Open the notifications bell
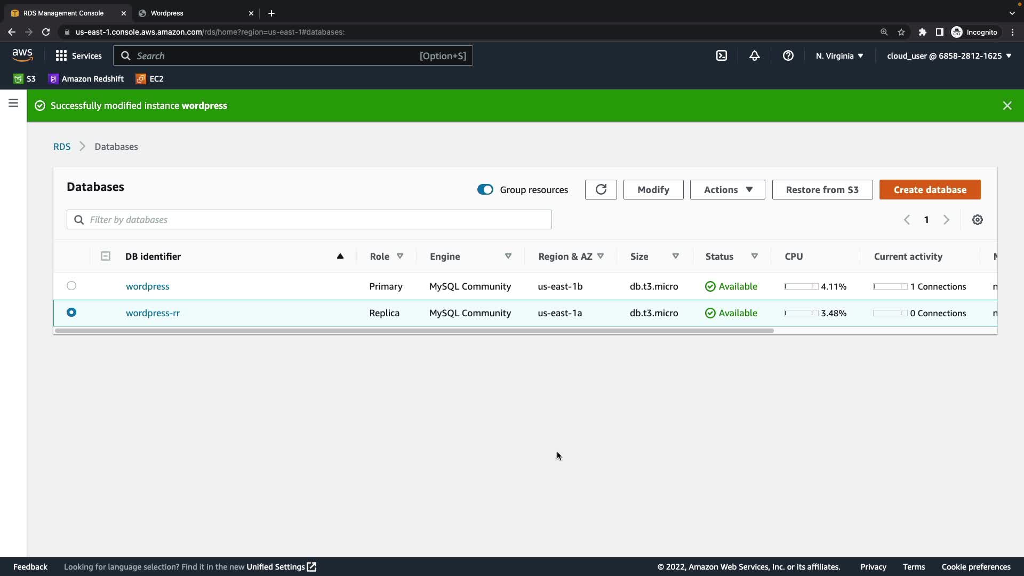 pyautogui.click(x=754, y=55)
